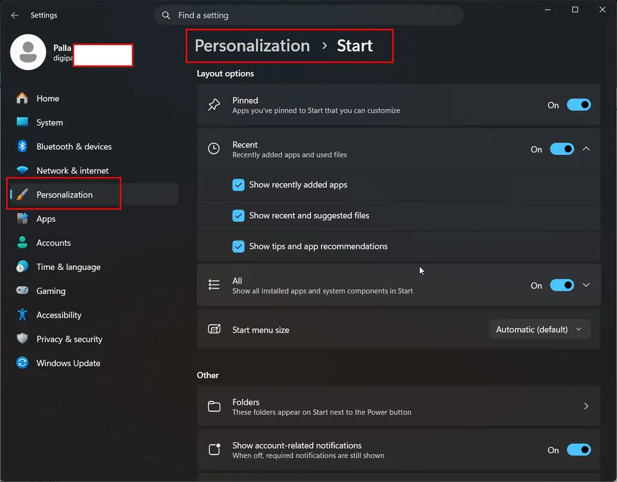The image size is (617, 482).
Task: Click the Gaming controller icon
Action: [22, 290]
